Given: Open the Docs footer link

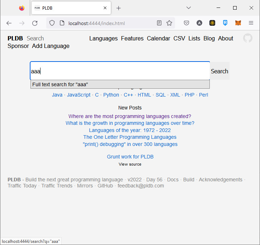Looking at the screenshot, I should tap(172, 180).
